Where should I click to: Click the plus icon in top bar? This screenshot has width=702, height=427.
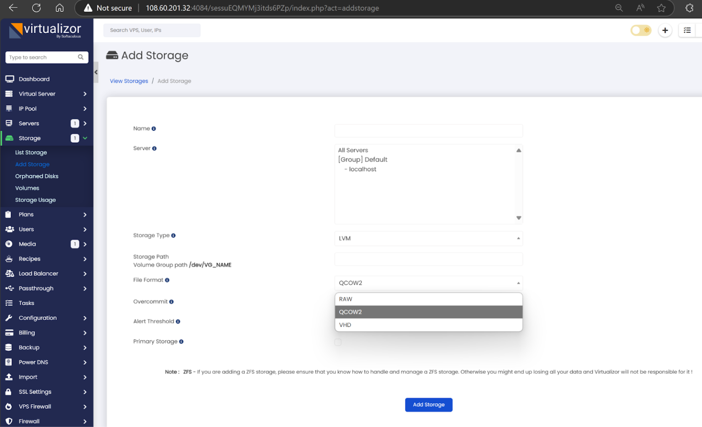(x=665, y=30)
